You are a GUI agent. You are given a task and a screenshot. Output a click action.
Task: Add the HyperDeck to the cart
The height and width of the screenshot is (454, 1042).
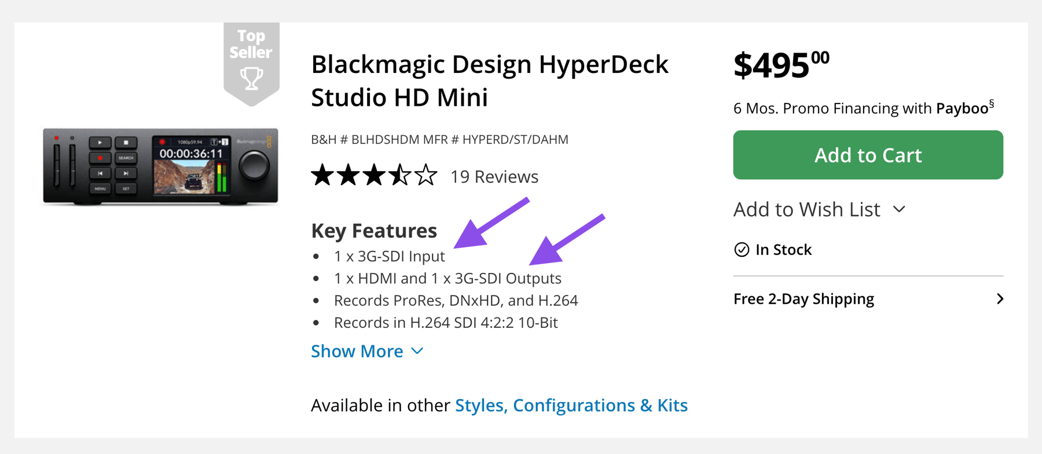coord(868,155)
